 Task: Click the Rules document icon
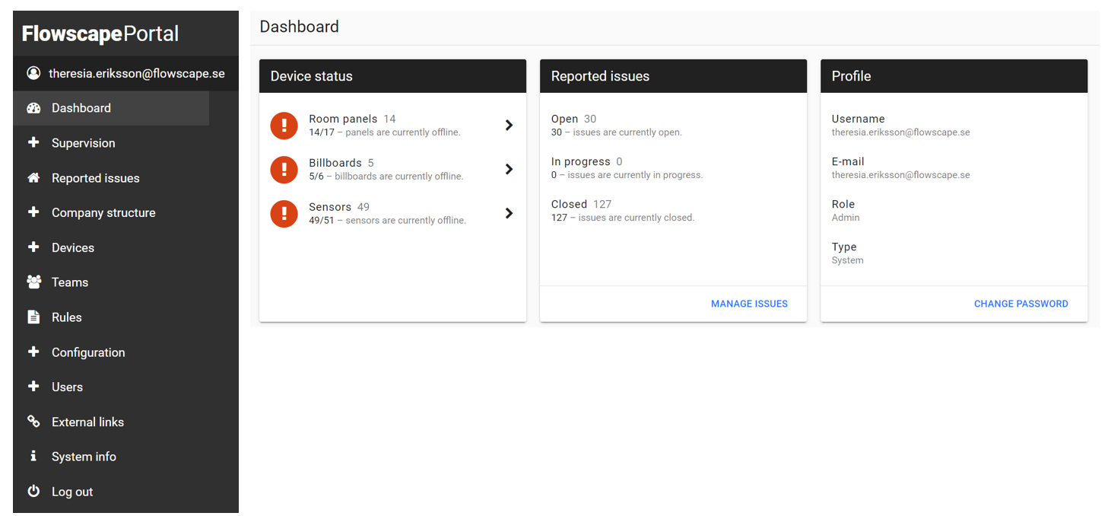[33, 317]
